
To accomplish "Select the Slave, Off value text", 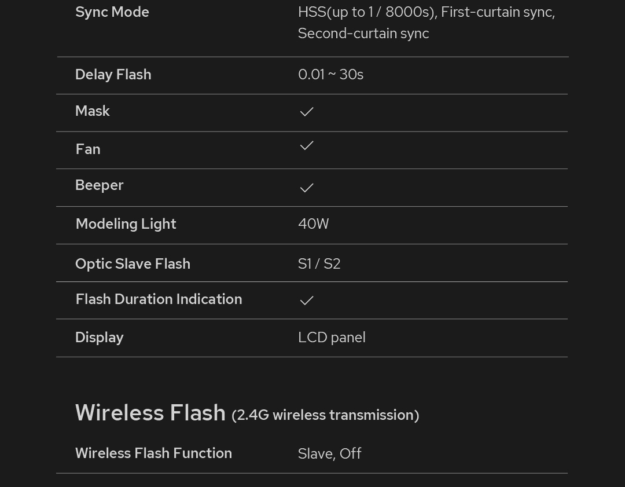I will (x=329, y=454).
